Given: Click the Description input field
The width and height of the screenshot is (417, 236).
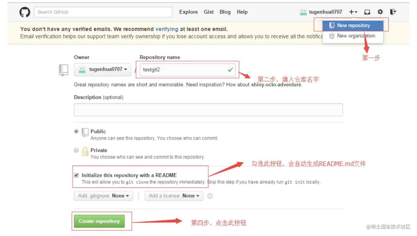Looking at the screenshot, I should click(x=208, y=110).
